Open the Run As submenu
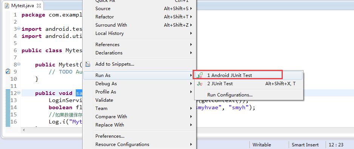Screen dimensions: 354x149 point(139,75)
